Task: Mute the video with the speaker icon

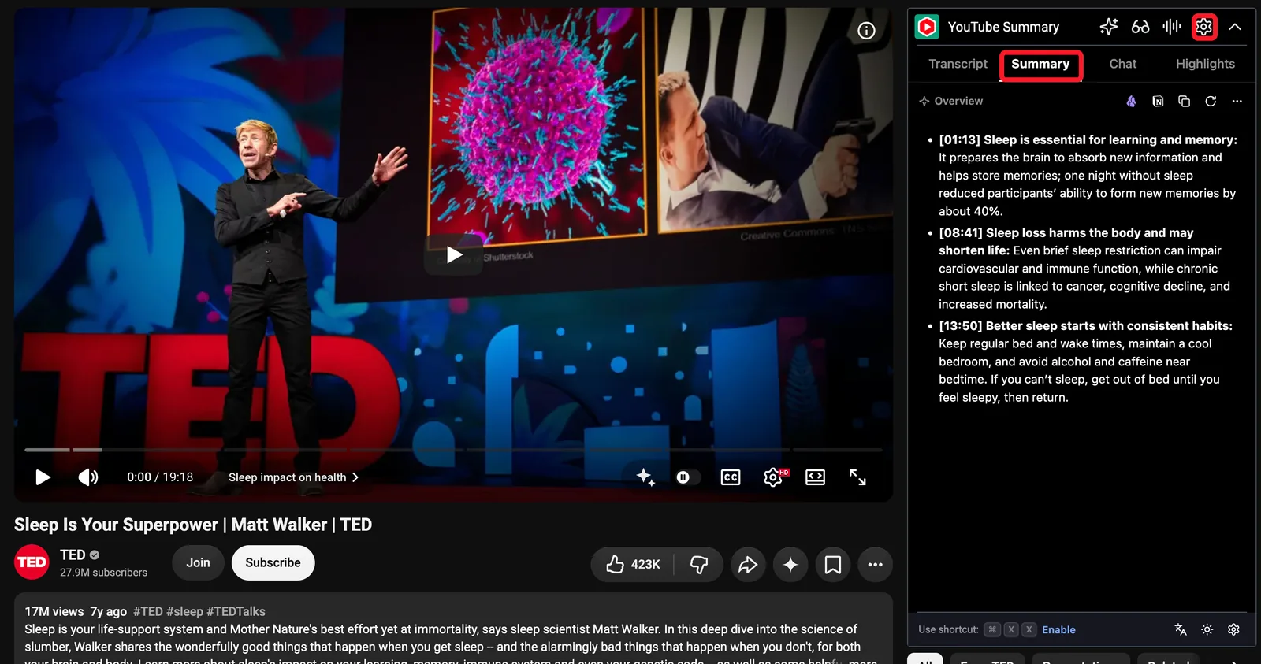Action: tap(88, 477)
